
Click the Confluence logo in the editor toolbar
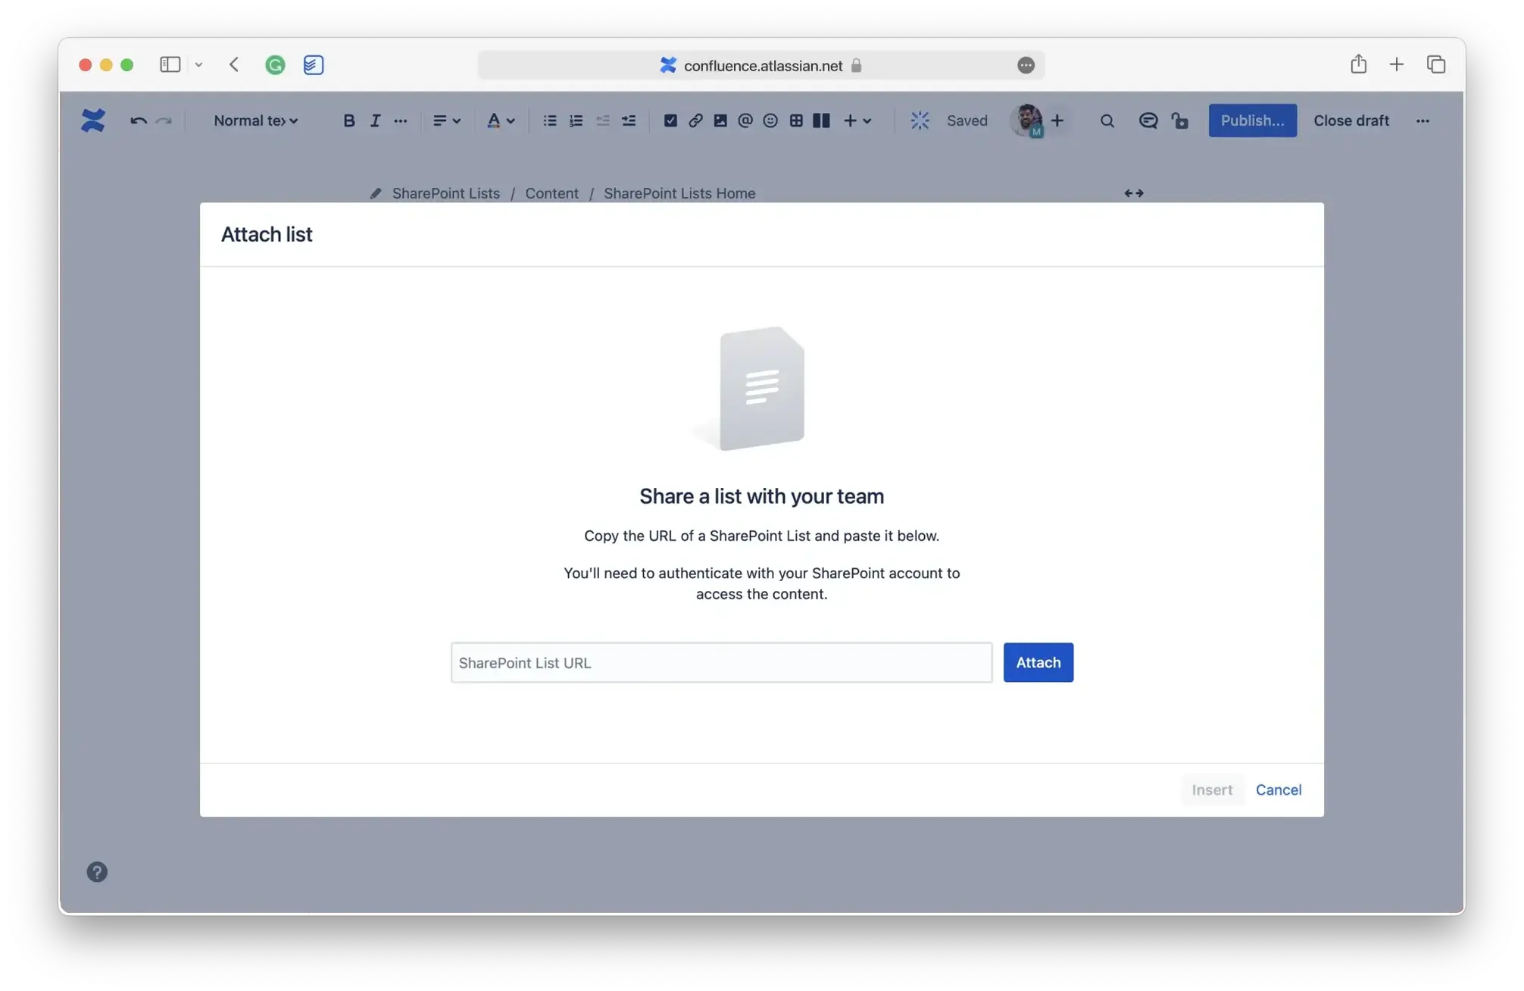pos(93,120)
